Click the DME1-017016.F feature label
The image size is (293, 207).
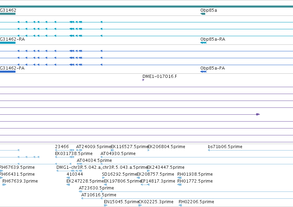(159, 76)
